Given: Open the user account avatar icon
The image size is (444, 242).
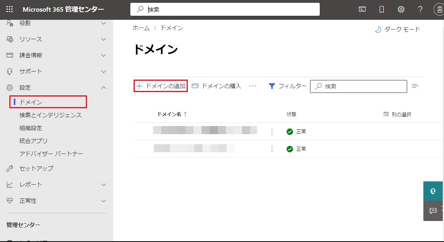Looking at the screenshot, I should [x=439, y=9].
